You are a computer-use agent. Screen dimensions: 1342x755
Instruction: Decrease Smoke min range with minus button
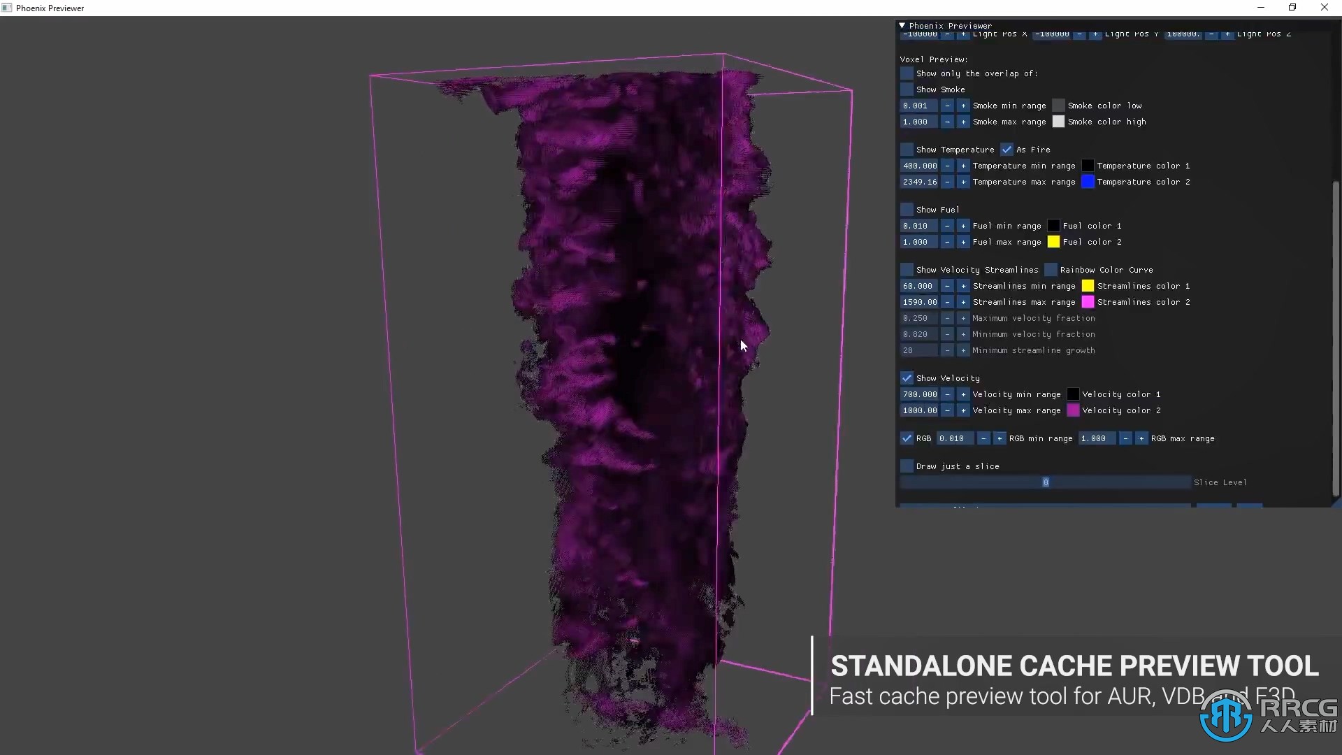pos(947,106)
